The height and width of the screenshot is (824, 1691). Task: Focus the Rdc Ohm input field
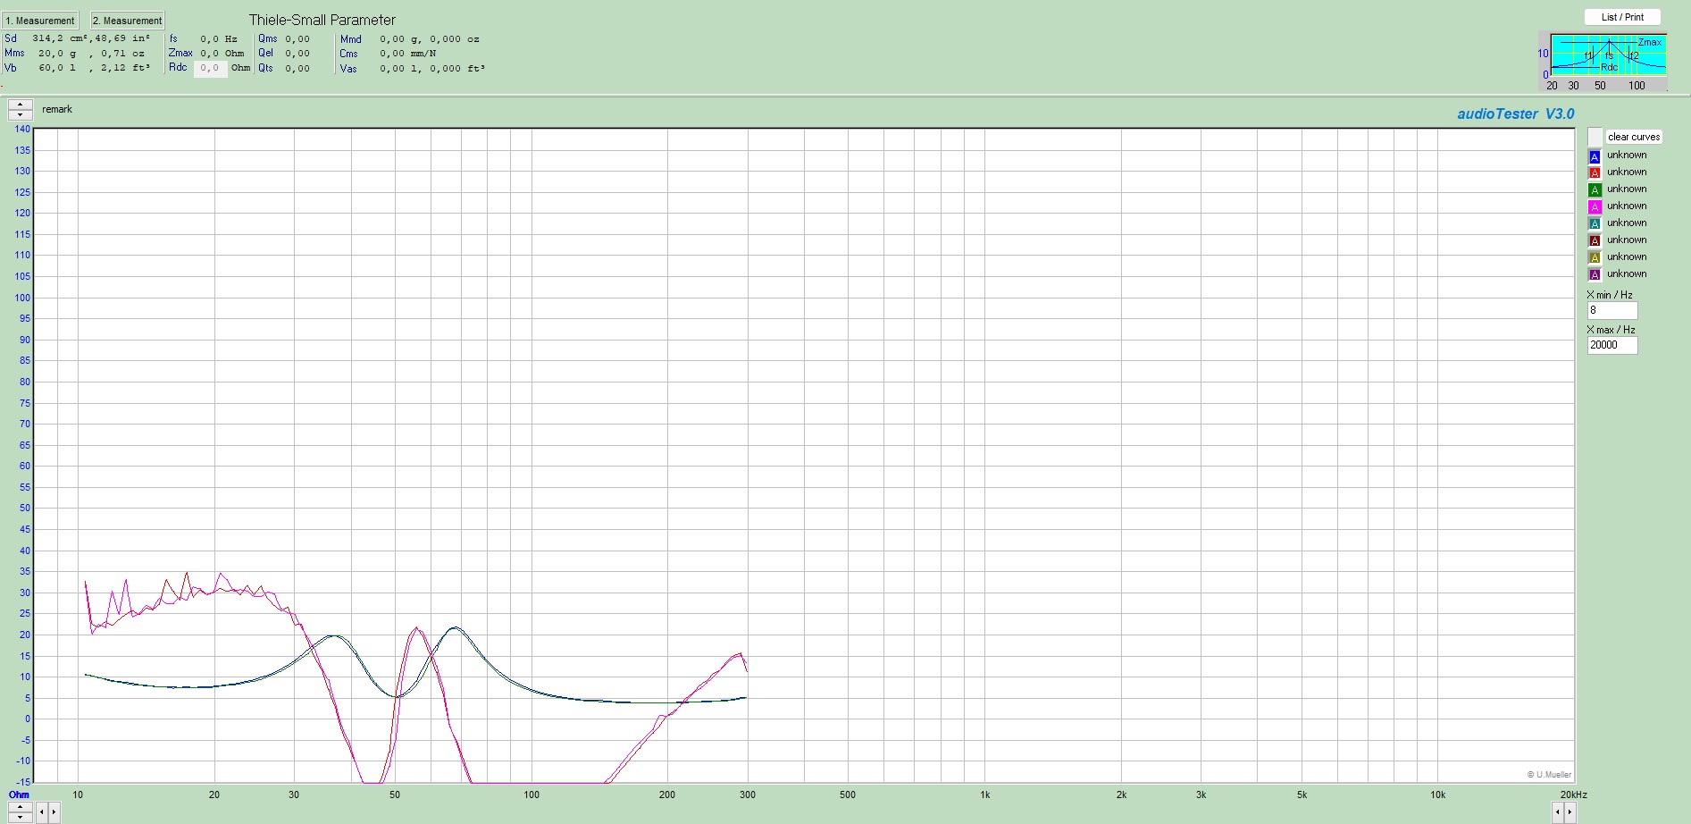(210, 68)
